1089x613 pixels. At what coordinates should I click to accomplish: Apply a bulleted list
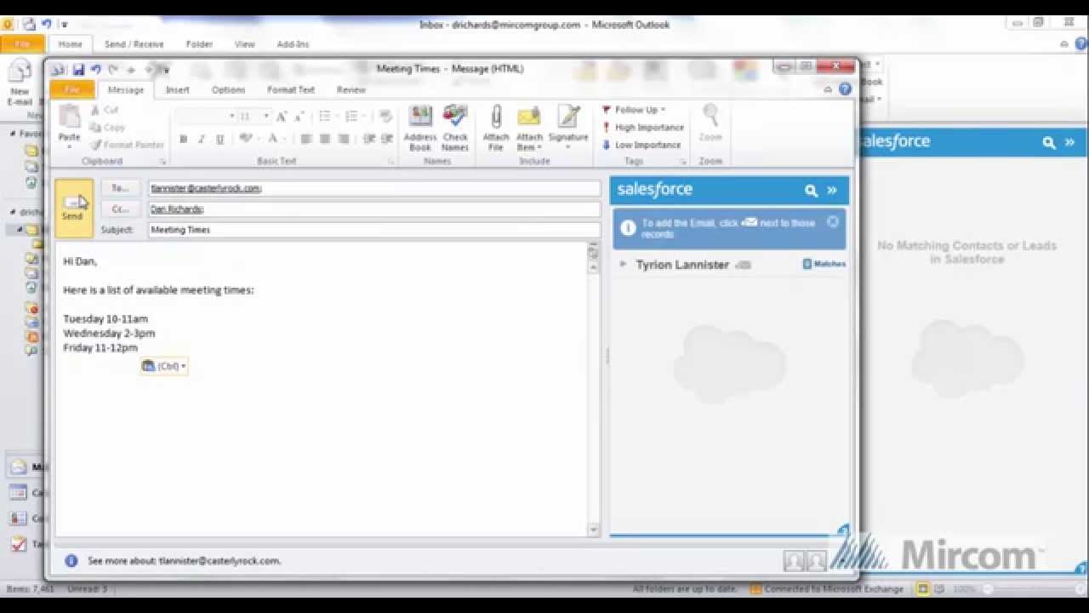324,117
